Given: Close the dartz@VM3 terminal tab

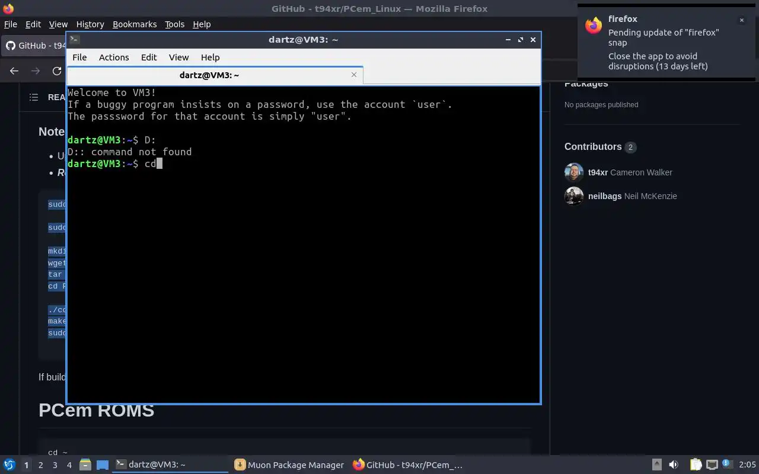Looking at the screenshot, I should [x=354, y=75].
